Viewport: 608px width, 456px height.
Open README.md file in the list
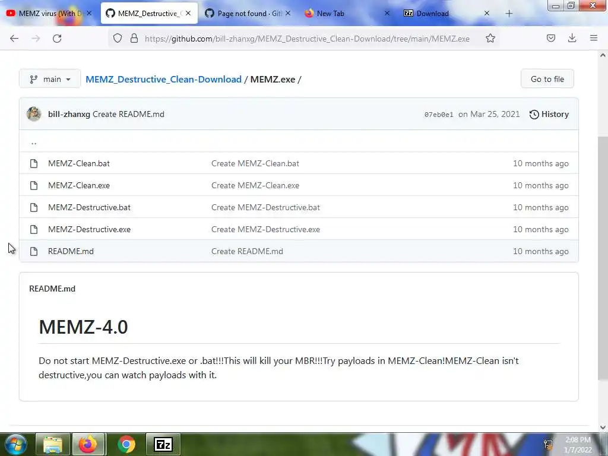[x=71, y=251]
